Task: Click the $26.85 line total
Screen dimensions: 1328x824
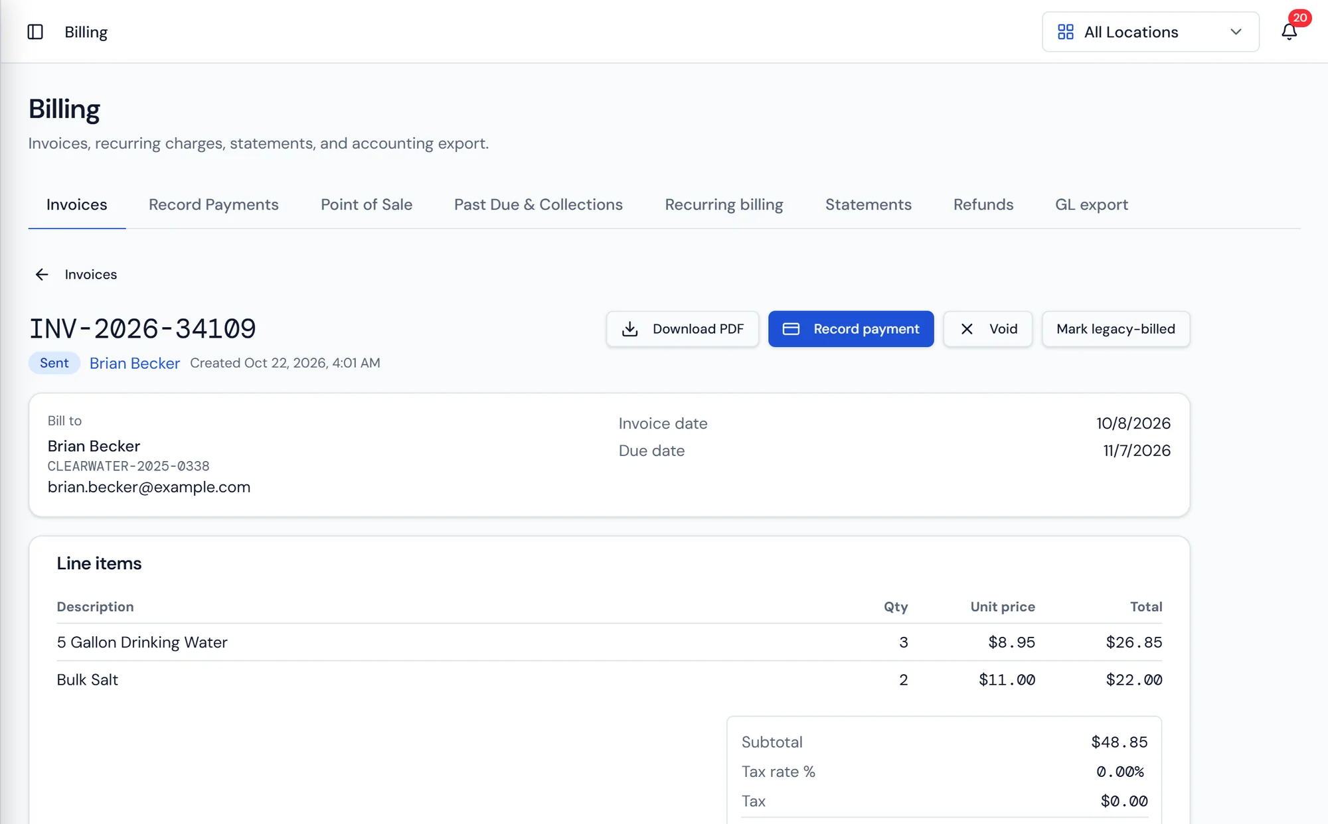Action: point(1134,642)
